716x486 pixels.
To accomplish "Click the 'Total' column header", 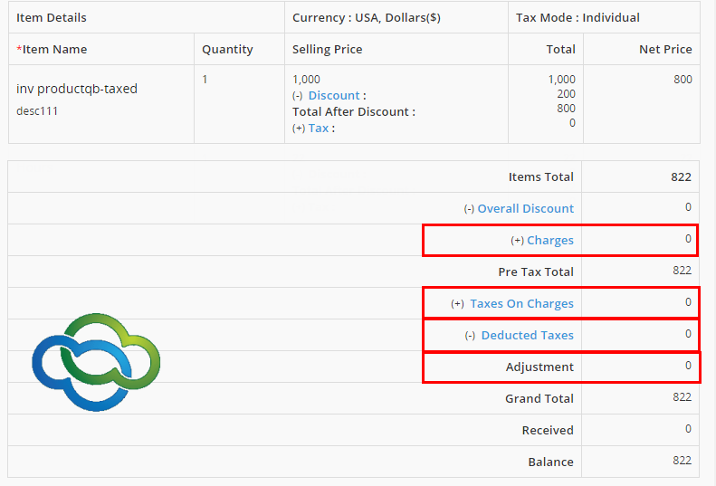I will click(560, 50).
